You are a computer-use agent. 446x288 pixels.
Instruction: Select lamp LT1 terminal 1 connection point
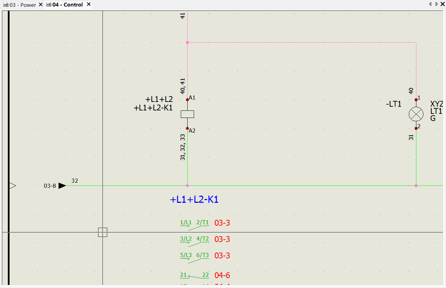(416, 100)
